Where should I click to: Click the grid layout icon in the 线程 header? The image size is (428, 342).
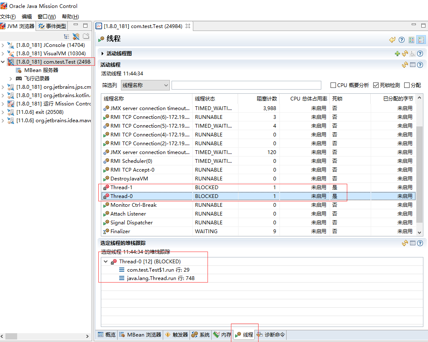[411, 40]
